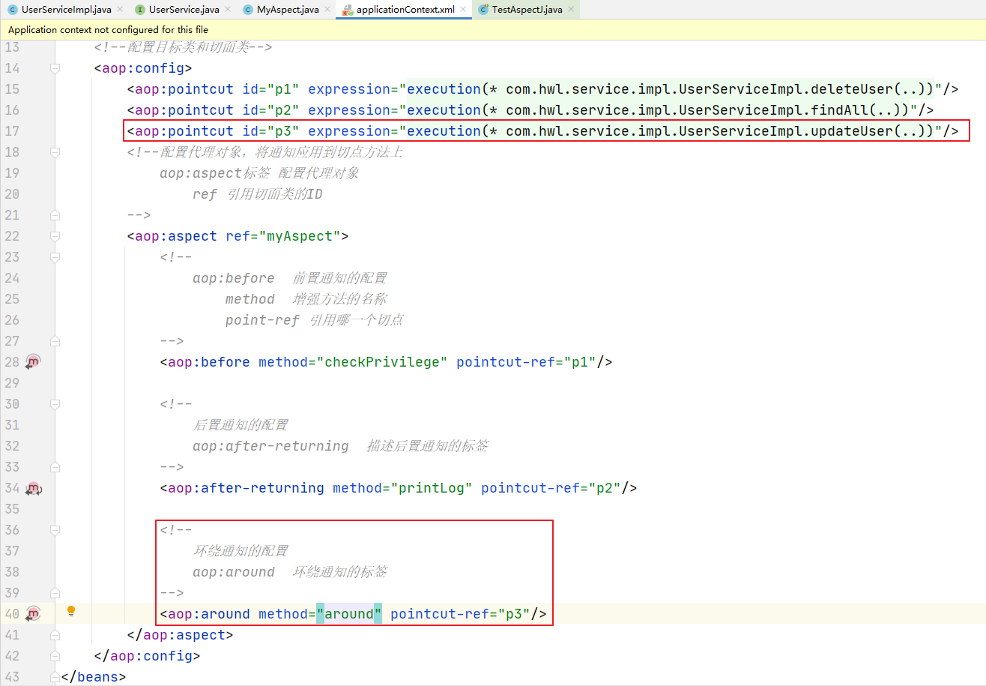
Task: Switch to the UserService.java tab
Action: (184, 10)
